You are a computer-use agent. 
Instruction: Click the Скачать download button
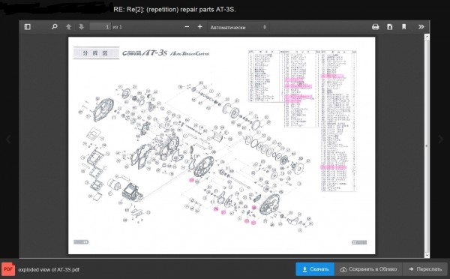(315, 269)
